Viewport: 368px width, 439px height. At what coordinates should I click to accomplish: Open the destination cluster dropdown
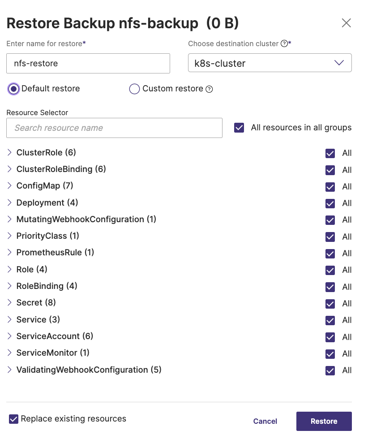tap(270, 63)
